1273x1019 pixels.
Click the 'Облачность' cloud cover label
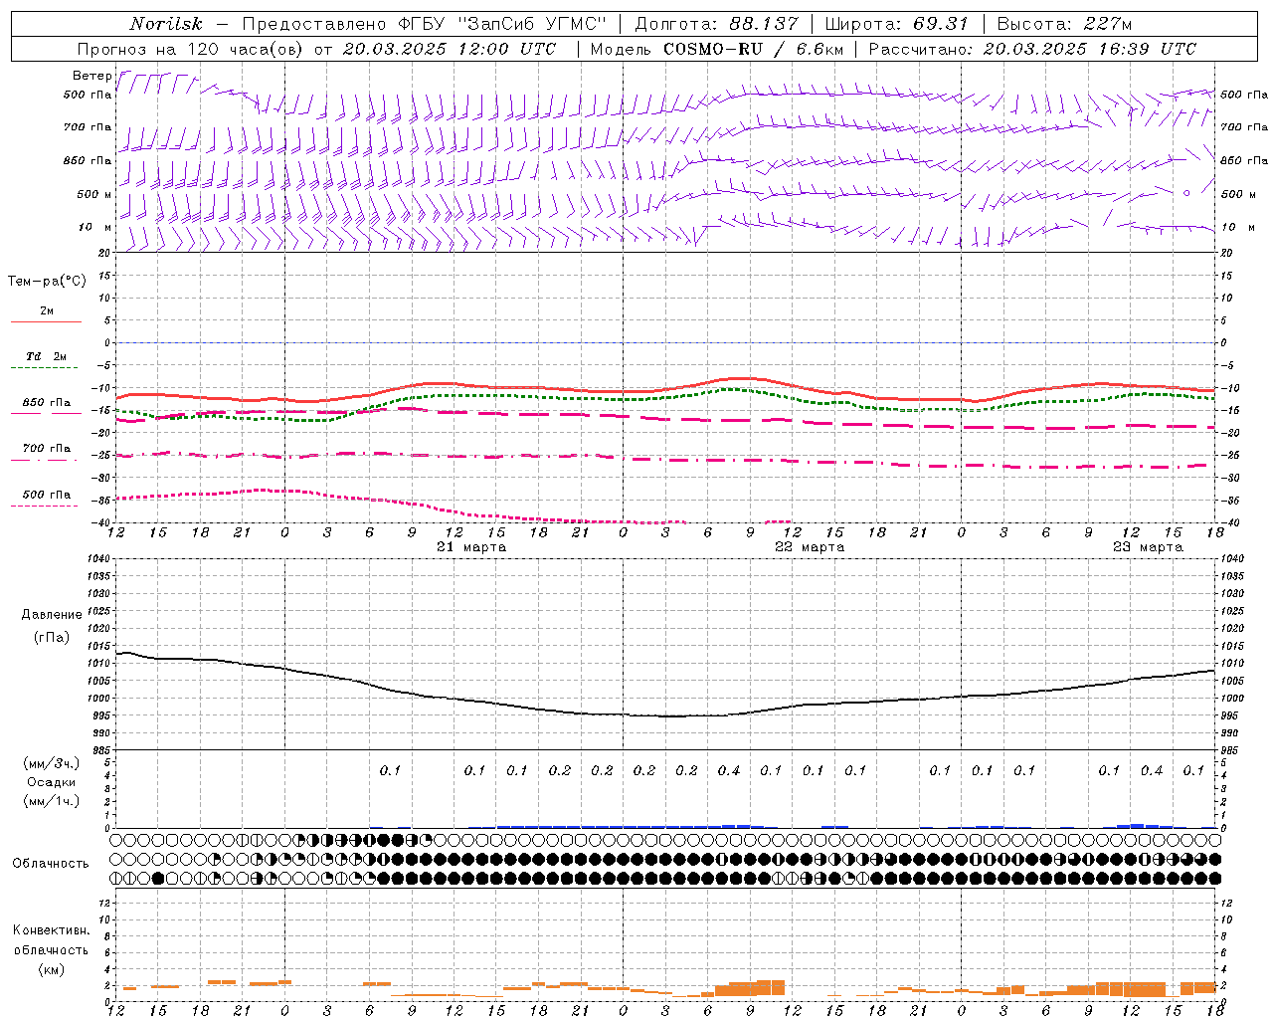(x=51, y=864)
